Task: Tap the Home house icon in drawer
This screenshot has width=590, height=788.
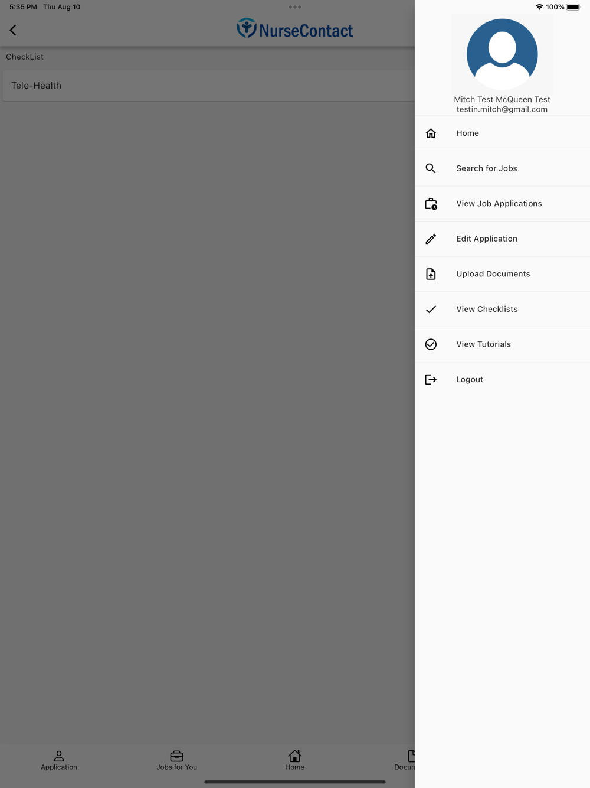Action: 431,133
